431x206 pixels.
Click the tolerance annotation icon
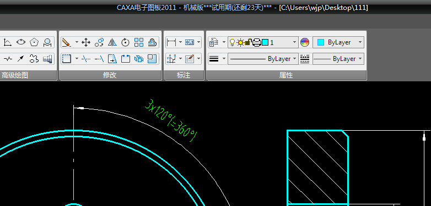click(x=190, y=42)
